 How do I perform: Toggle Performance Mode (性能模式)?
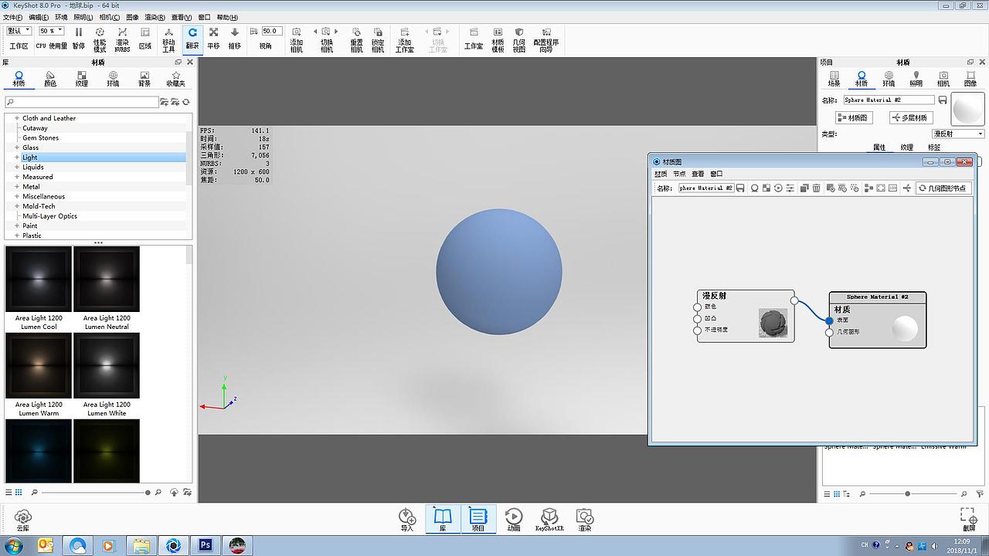tap(100, 39)
